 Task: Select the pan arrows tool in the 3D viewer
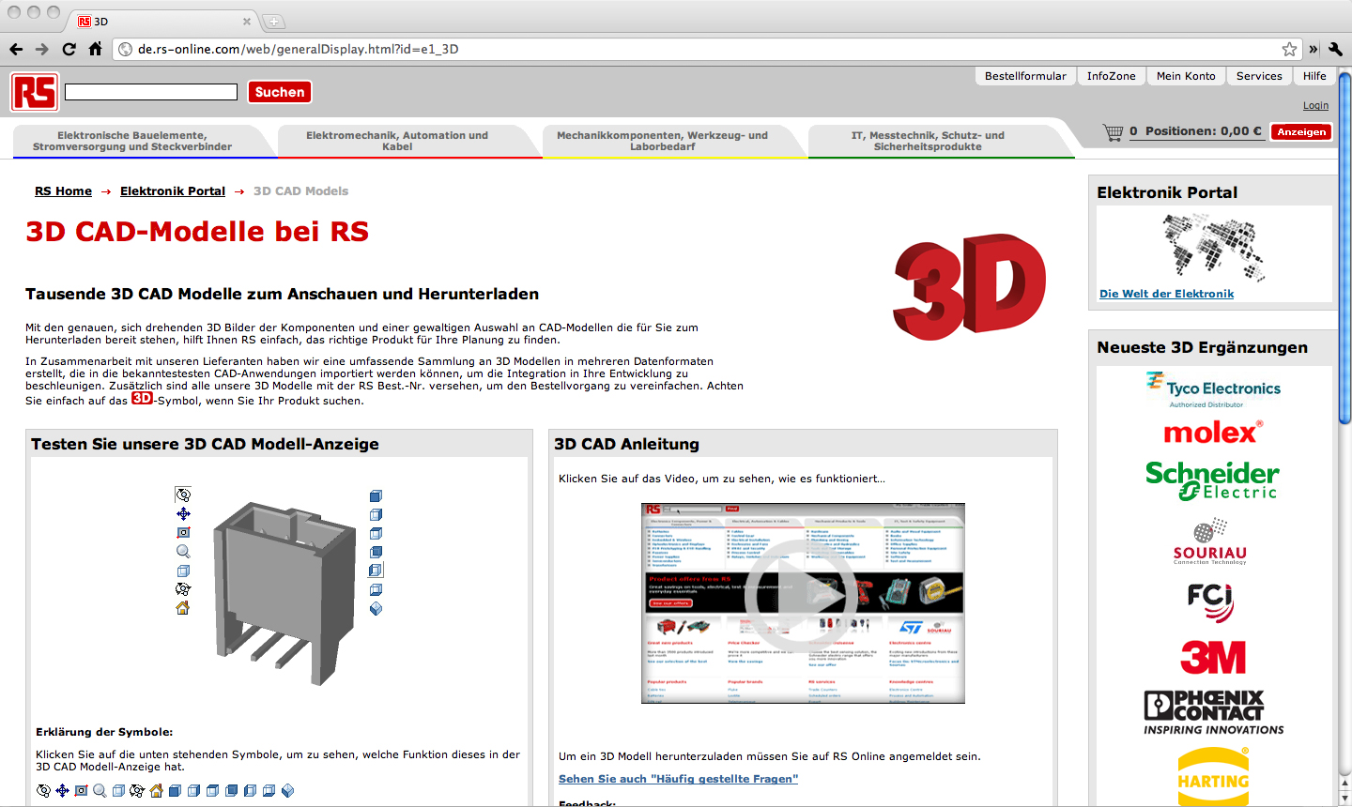point(183,513)
